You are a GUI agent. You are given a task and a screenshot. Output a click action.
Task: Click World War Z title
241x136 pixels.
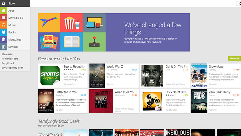point(115,67)
